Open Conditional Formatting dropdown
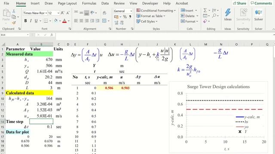Image resolution: width=275 pixels, height=154 pixels. point(156,10)
